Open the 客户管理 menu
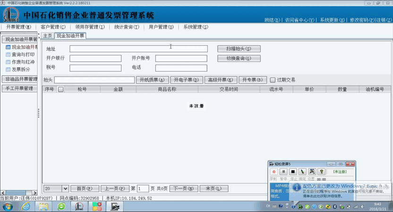This screenshot has height=212, width=393. [53, 27]
